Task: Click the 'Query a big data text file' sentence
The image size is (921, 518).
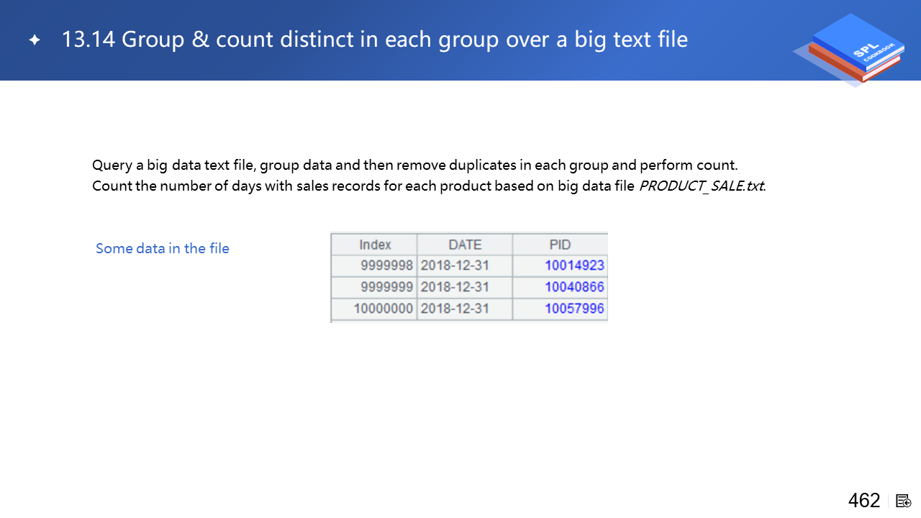Action: tap(415, 165)
